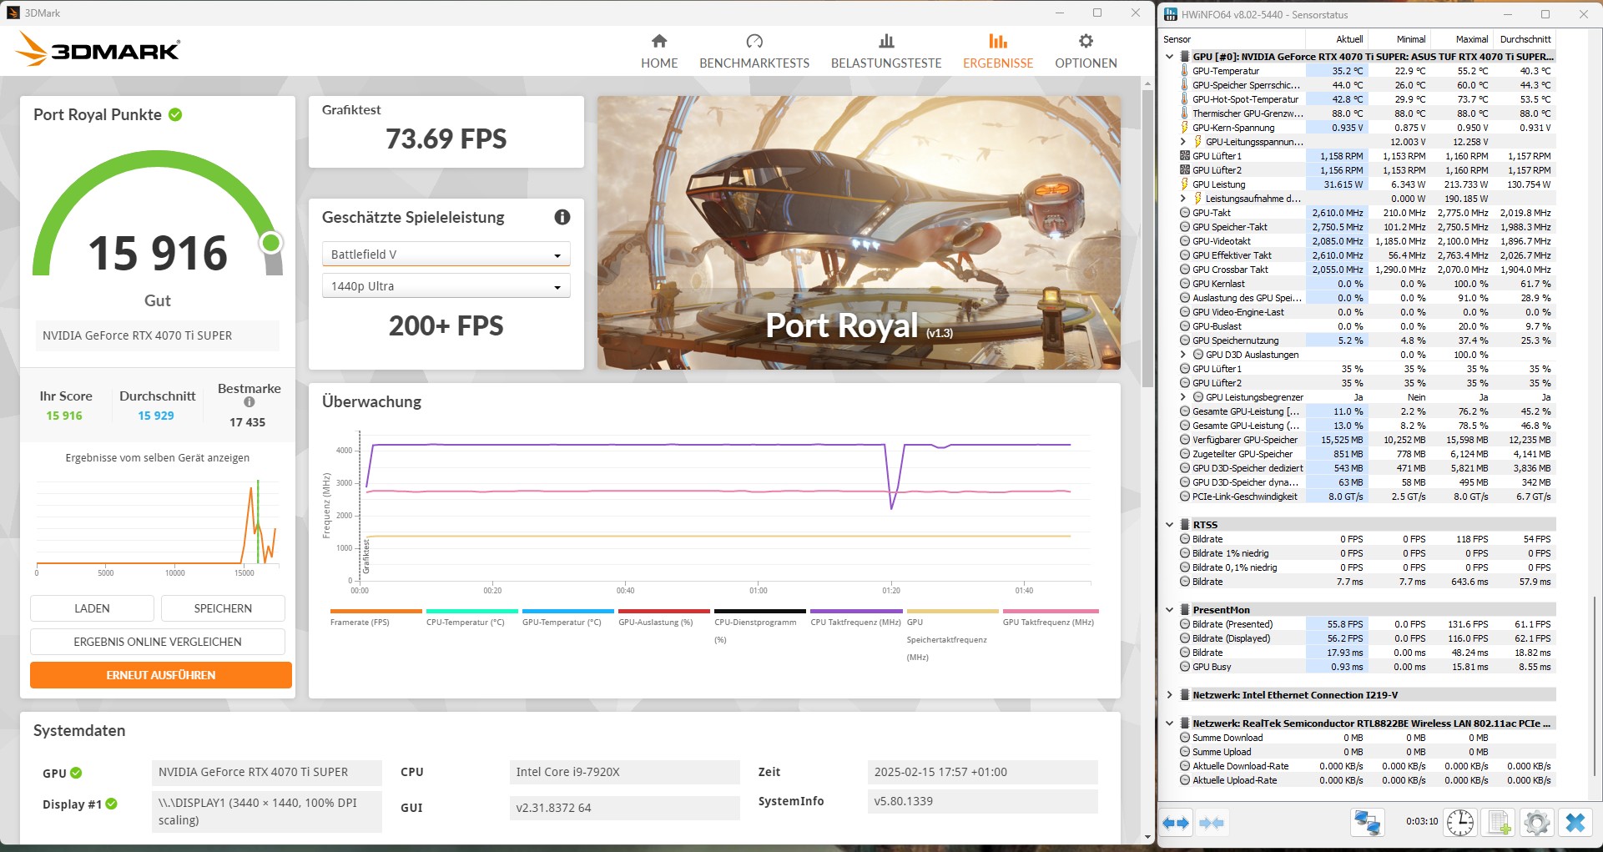The image size is (1603, 852).
Task: Click the fan icon on the 1,158 RPM row
Action: pos(1184,156)
